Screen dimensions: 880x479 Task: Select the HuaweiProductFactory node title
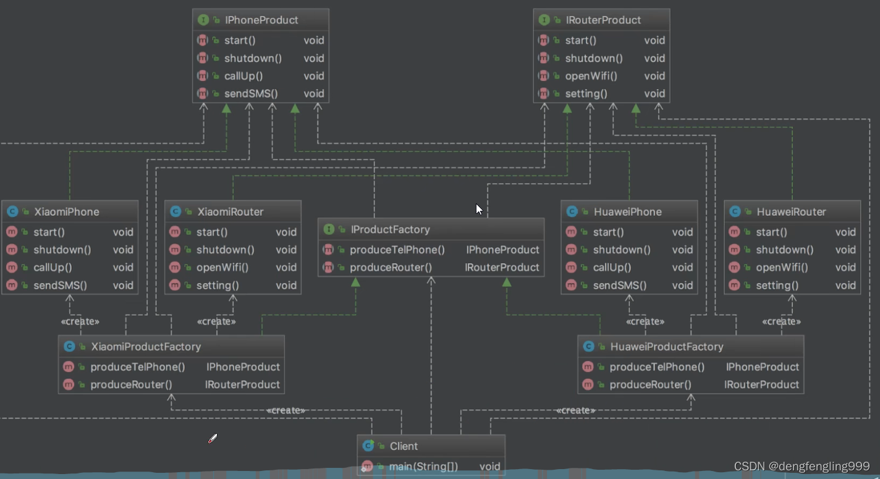click(667, 347)
